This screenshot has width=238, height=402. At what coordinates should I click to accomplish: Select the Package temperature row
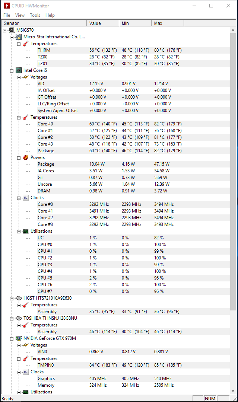point(133,151)
